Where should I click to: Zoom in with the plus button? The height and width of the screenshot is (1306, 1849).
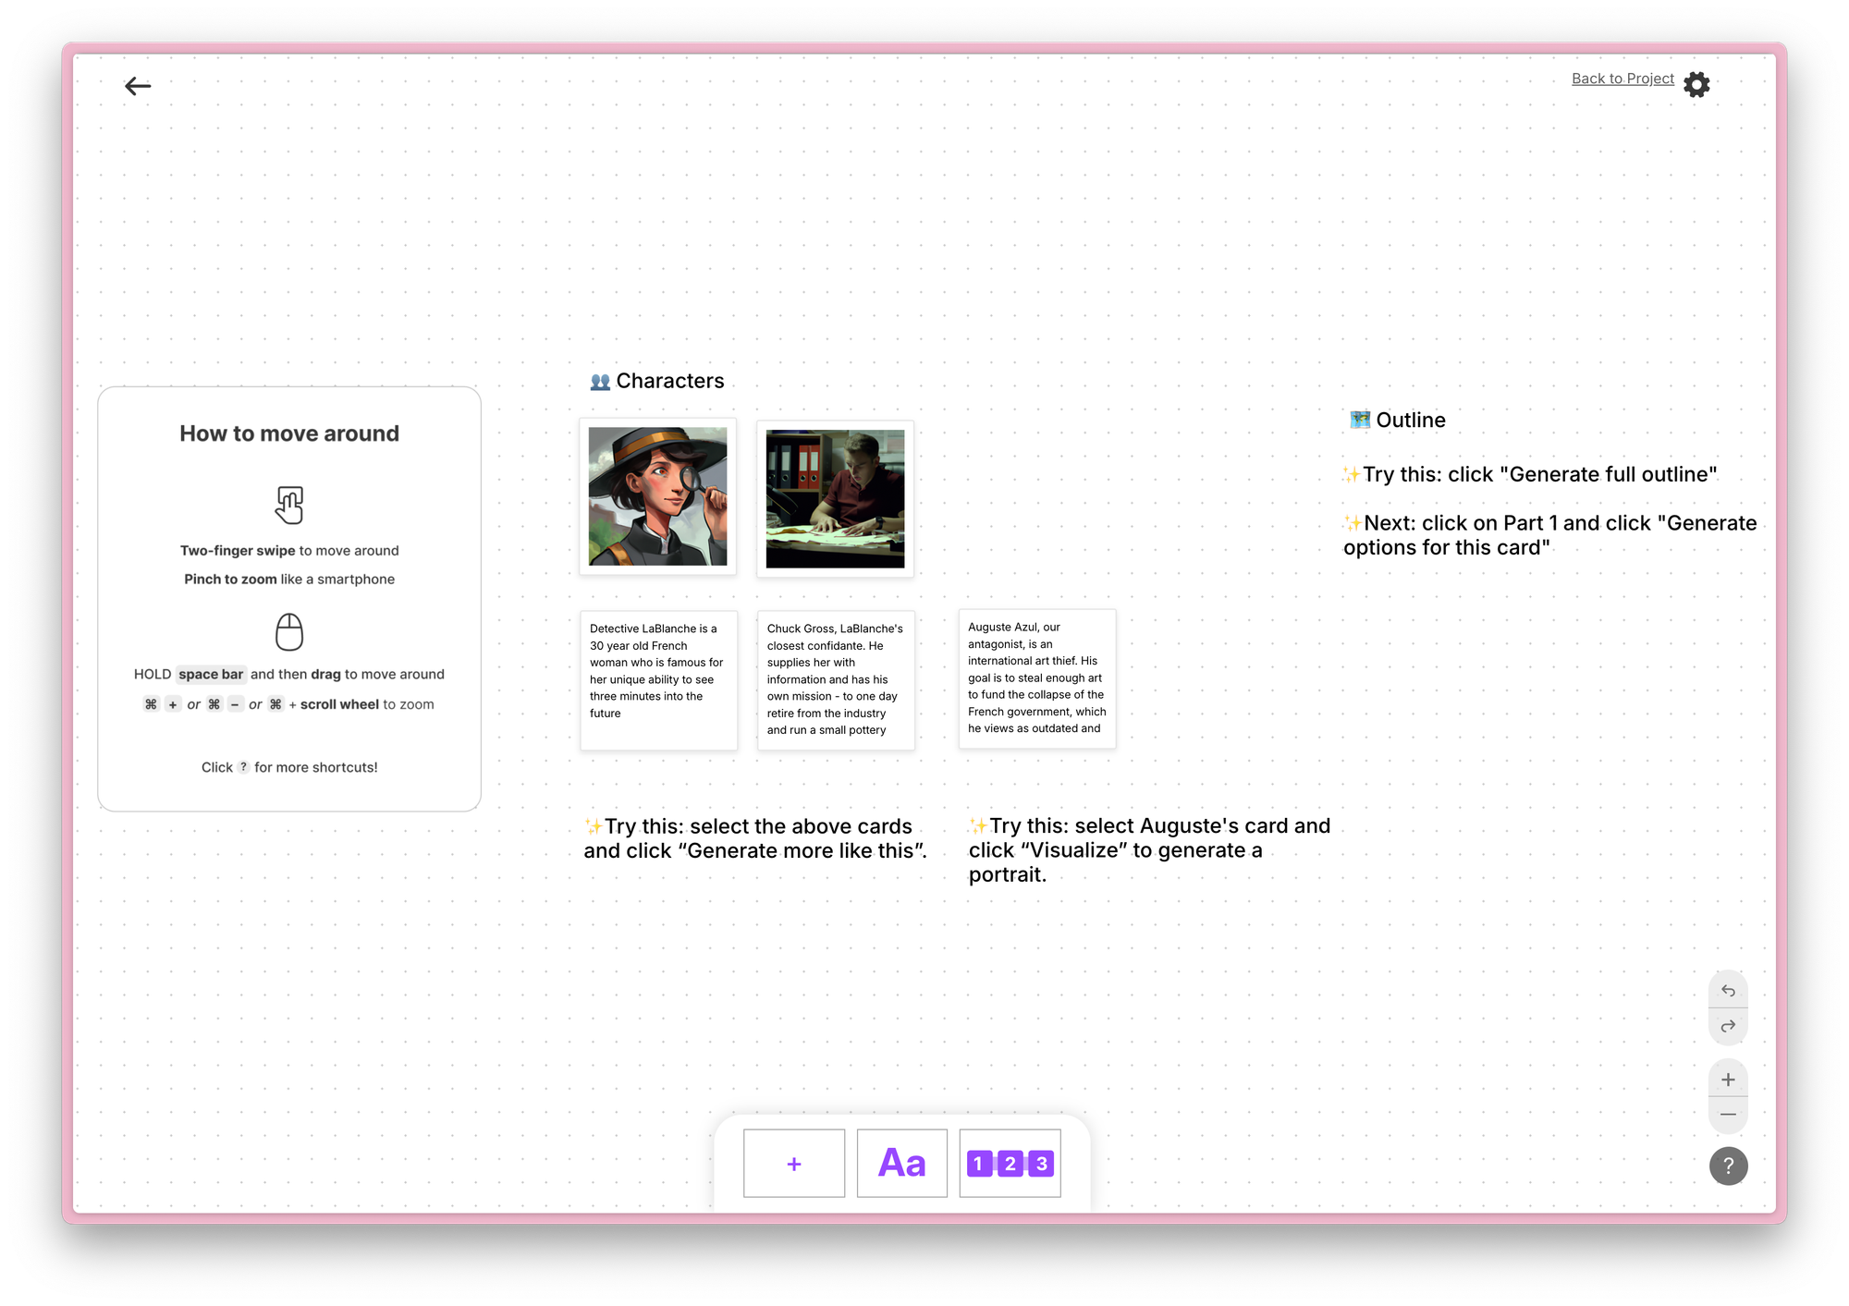click(x=1728, y=1080)
